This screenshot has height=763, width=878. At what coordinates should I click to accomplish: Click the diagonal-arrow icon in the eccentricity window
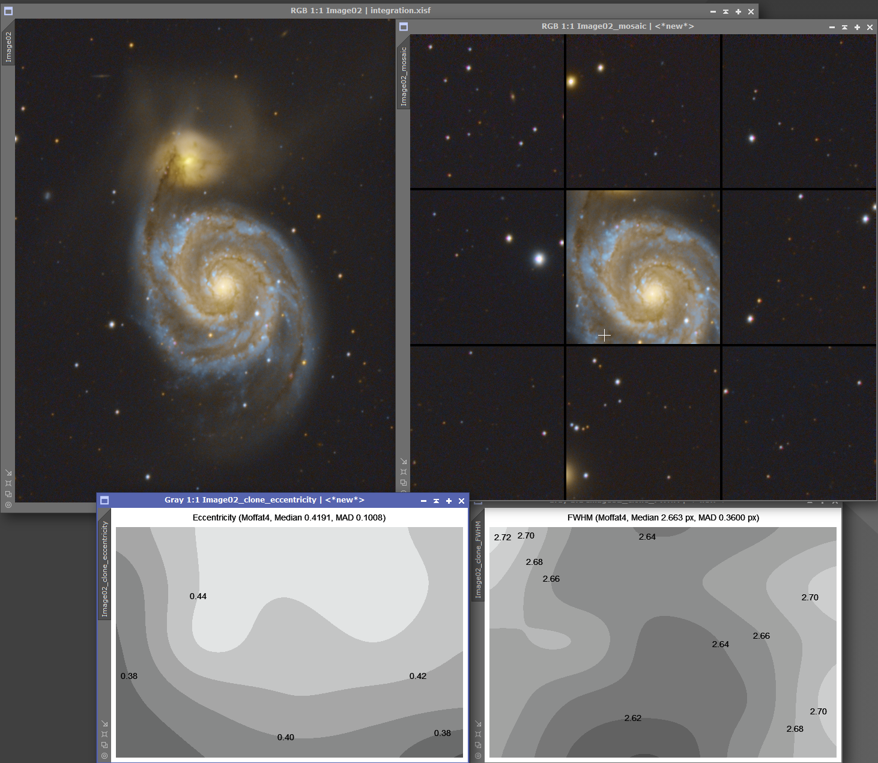point(104,723)
